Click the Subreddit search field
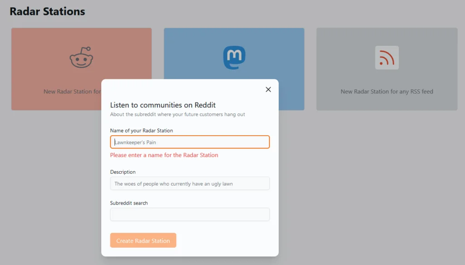Screen dimensions: 465x265 pyautogui.click(x=190, y=214)
